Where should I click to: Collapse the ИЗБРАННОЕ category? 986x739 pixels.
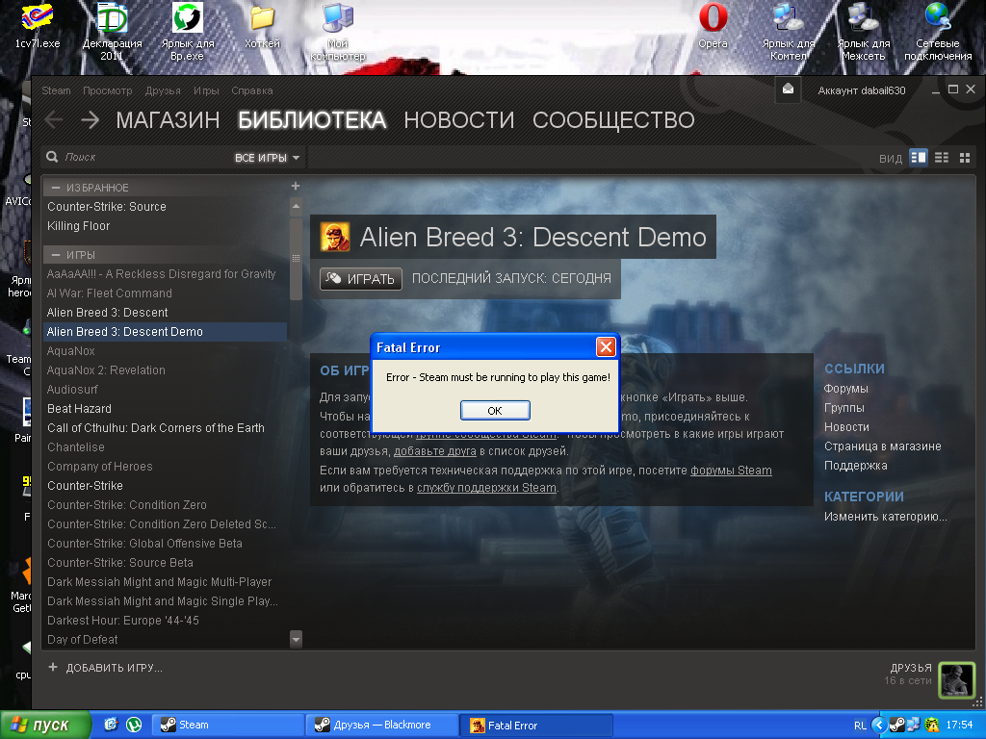55,188
